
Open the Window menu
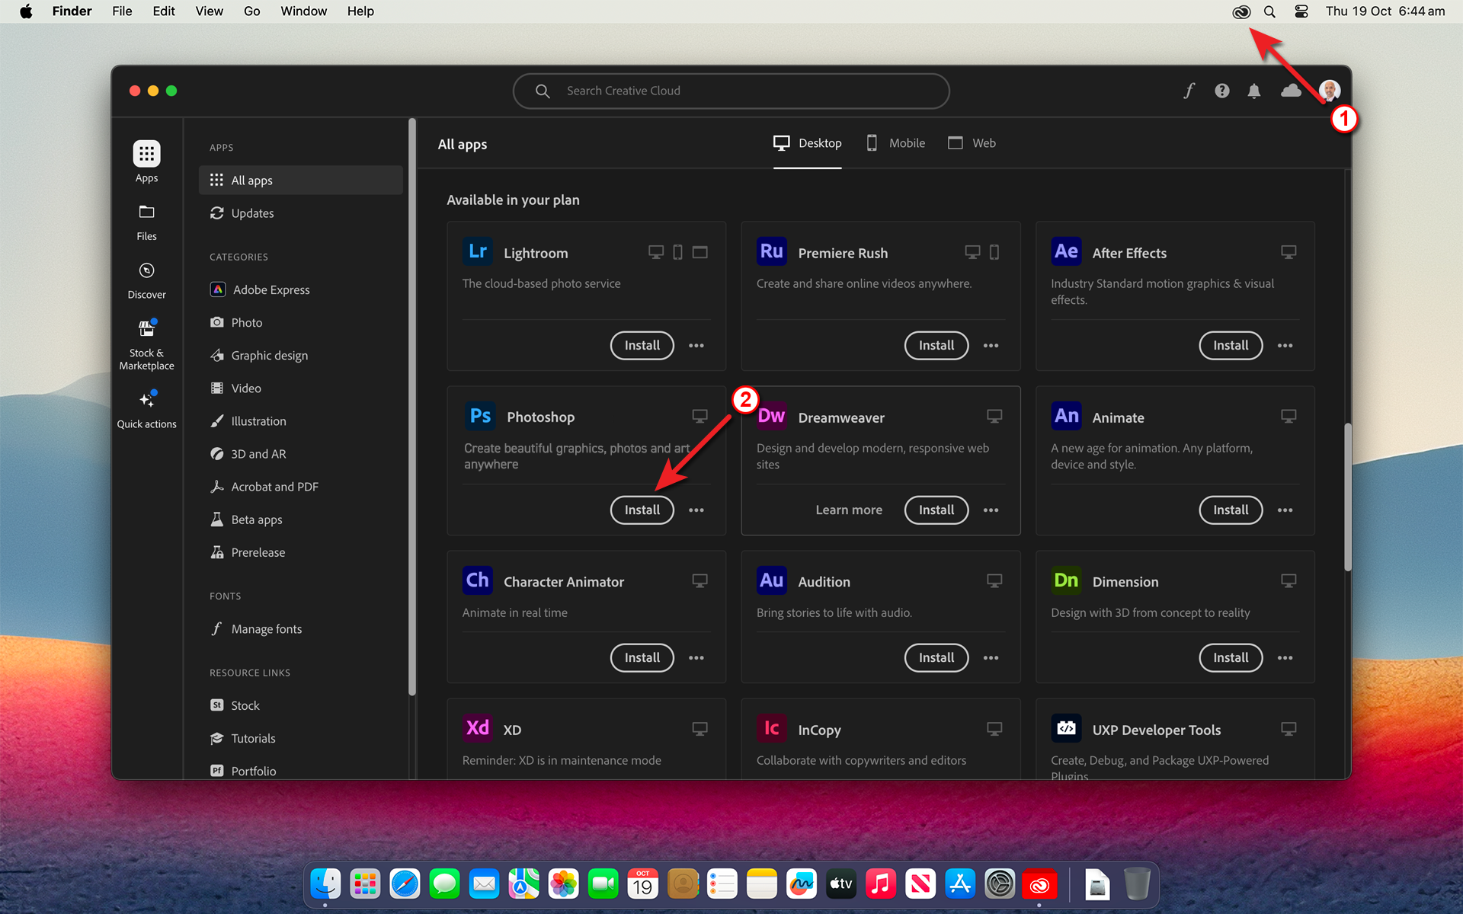[x=303, y=11]
